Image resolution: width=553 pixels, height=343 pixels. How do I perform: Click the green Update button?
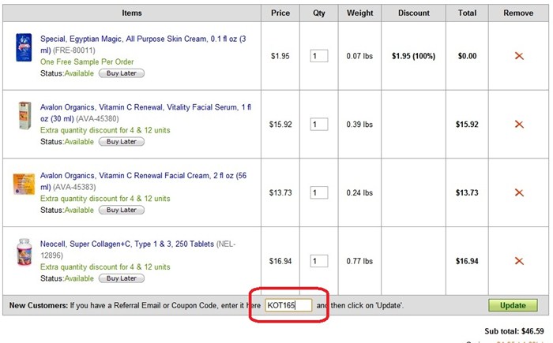513,305
